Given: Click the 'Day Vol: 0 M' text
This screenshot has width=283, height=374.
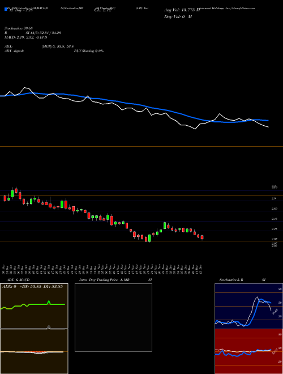Looking at the screenshot, I should click(x=178, y=17).
